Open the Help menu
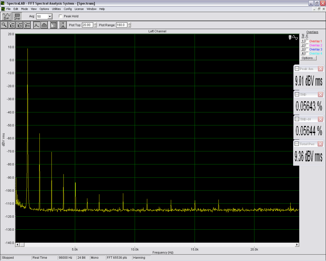326x261 pixels. (102, 9)
